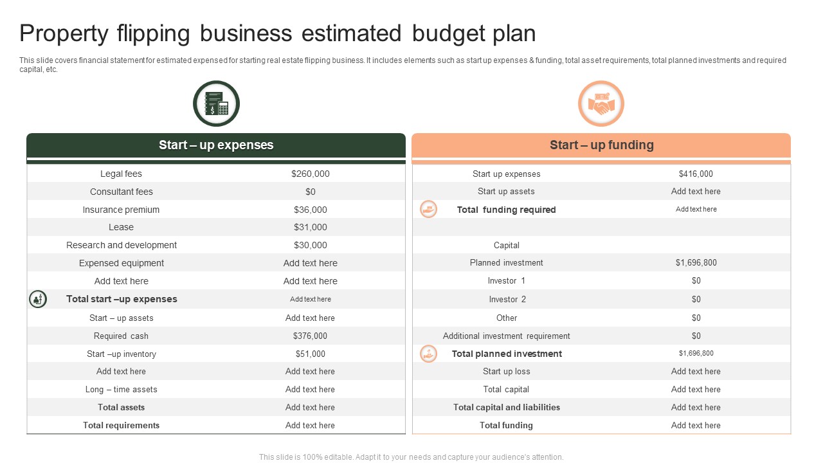Click the icon beside Total start-up expenses
The height and width of the screenshot is (463, 823).
[38, 299]
